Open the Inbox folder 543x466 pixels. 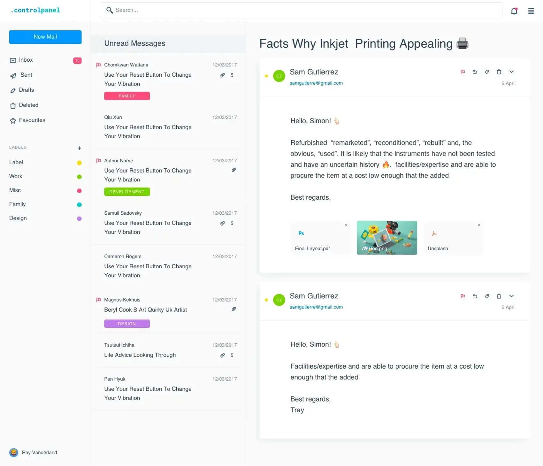26,60
